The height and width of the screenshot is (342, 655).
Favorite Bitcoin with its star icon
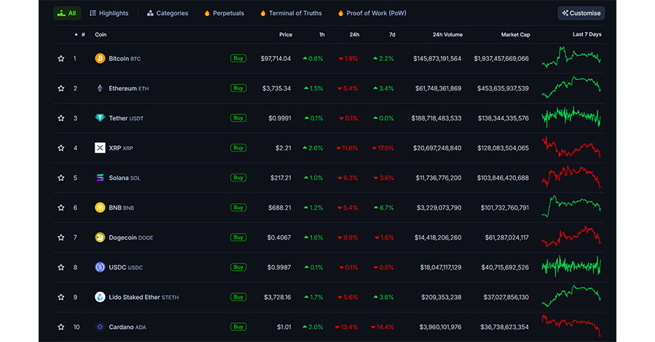coord(61,58)
